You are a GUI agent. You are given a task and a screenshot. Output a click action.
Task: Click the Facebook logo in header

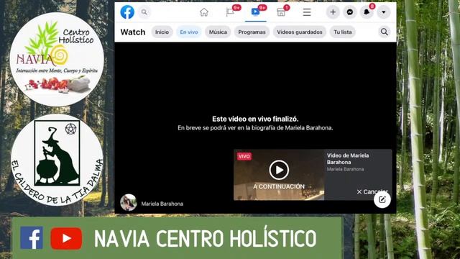[x=127, y=12]
